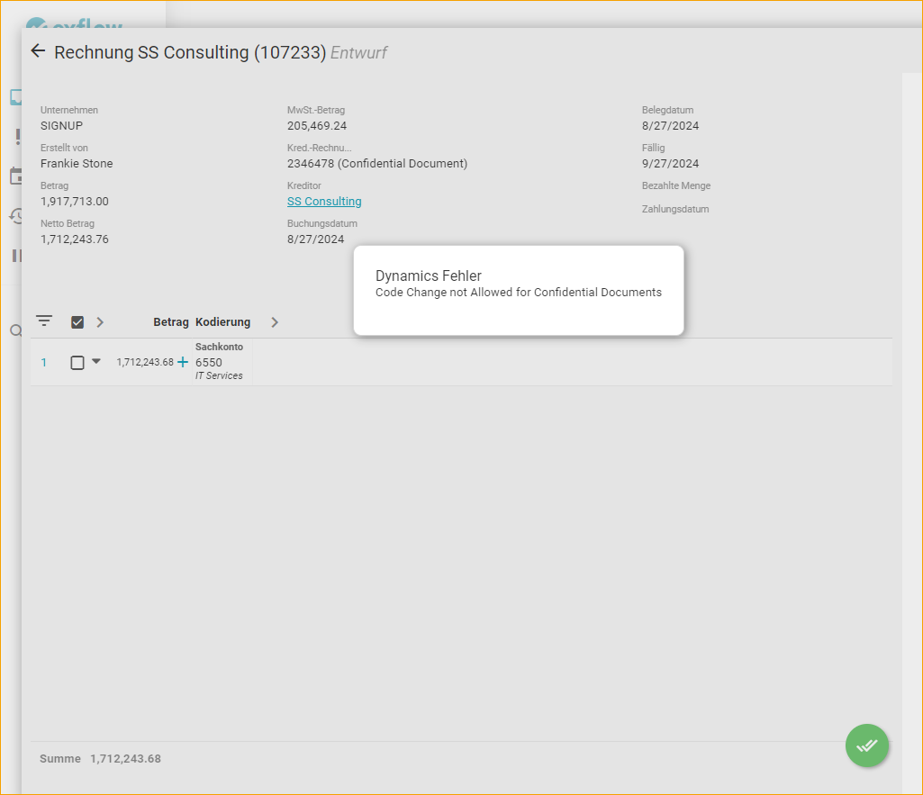Expand chevron right of Kodierung header

pyautogui.click(x=275, y=322)
